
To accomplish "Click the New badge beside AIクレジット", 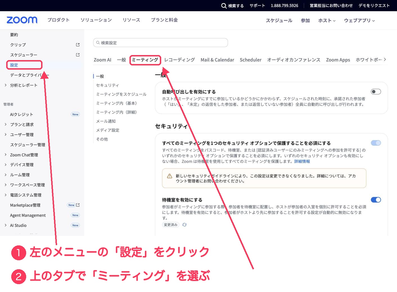I will click(75, 114).
